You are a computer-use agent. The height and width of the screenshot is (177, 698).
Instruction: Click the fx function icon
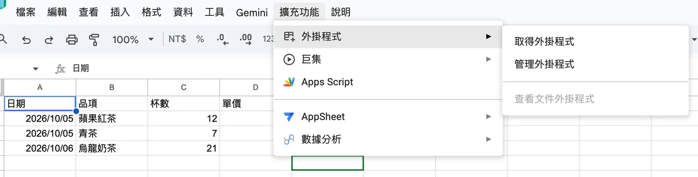[60, 69]
